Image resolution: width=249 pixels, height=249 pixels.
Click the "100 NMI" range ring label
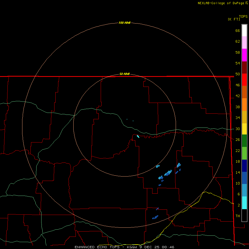(124, 23)
